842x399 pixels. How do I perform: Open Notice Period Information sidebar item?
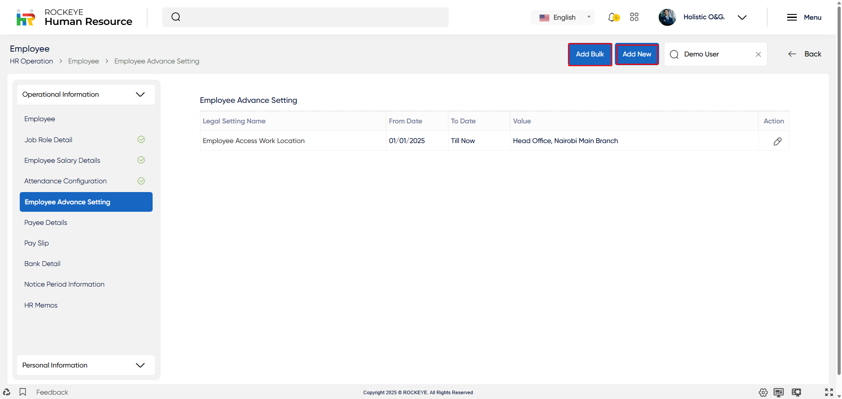(64, 284)
